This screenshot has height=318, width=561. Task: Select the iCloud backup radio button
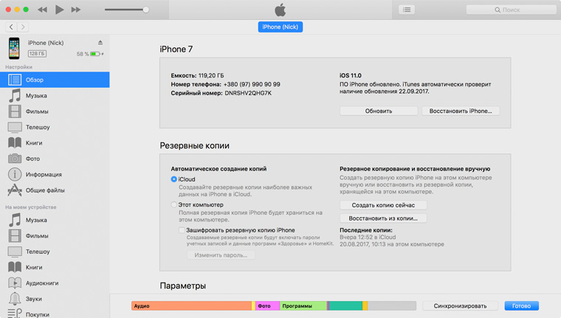click(174, 179)
